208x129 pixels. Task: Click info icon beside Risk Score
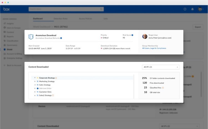(x=132, y=35)
